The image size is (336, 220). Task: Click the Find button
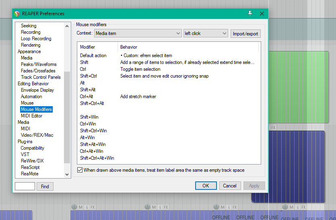tap(45, 187)
